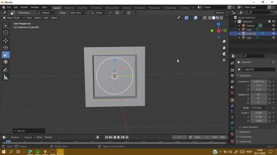Click the Zoom view icon in viewport

point(224,41)
